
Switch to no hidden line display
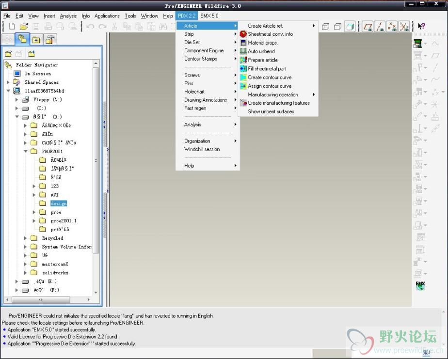click(338, 27)
